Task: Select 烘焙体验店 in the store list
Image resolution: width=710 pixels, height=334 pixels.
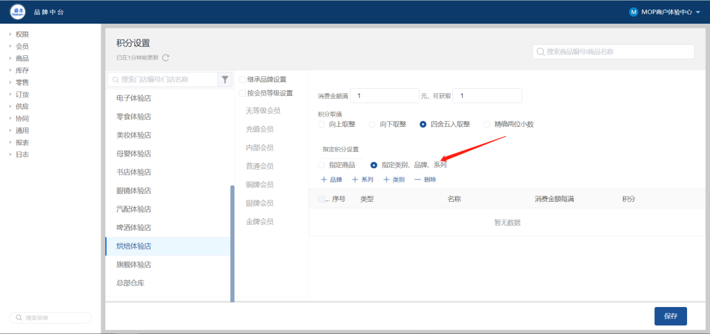Action: click(168, 246)
